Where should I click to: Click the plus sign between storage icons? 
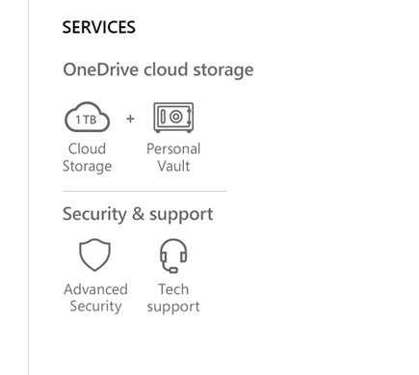(x=130, y=119)
